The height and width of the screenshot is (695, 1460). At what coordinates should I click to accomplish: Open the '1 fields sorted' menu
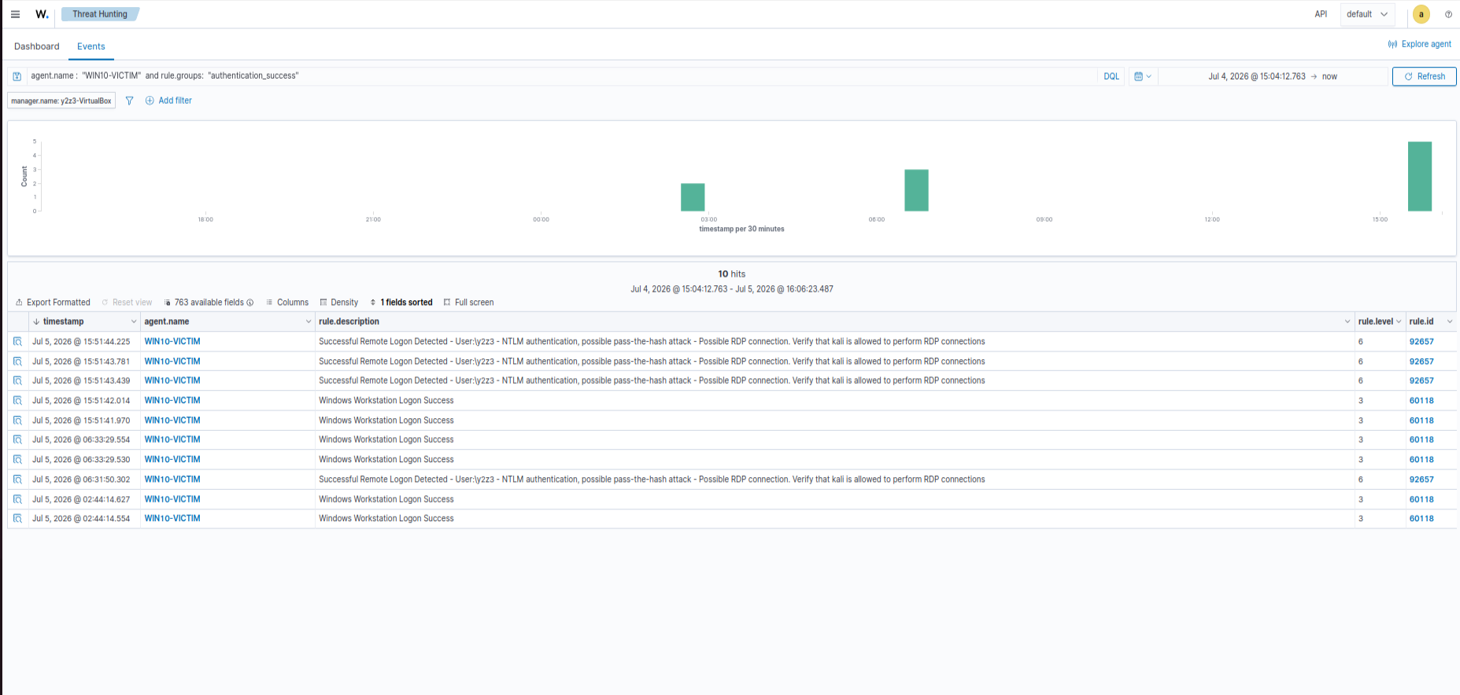(401, 303)
